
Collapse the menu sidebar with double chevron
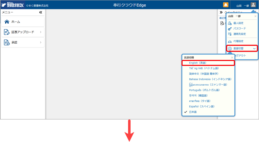[41, 12]
